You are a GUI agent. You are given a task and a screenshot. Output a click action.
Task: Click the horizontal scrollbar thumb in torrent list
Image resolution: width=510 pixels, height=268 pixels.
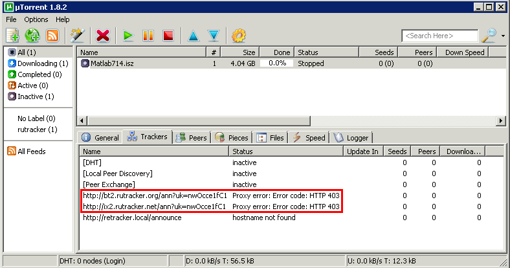(x=199, y=121)
